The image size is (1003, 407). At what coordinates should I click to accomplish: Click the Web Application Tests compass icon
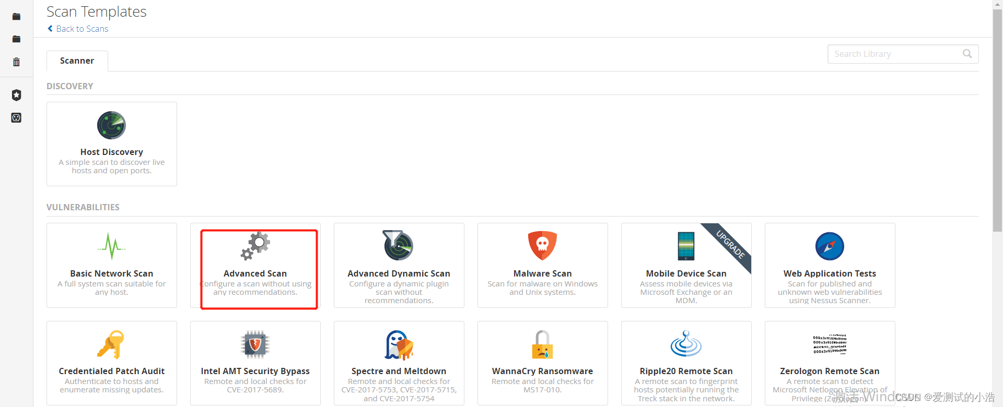tap(830, 246)
